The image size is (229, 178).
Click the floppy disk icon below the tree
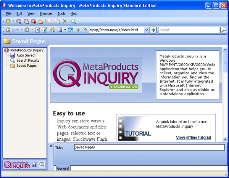[x=34, y=165]
